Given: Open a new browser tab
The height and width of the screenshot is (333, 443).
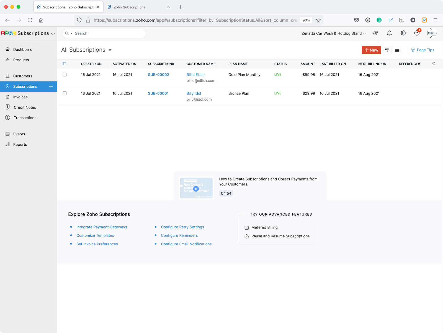Looking at the screenshot, I should (x=181, y=7).
